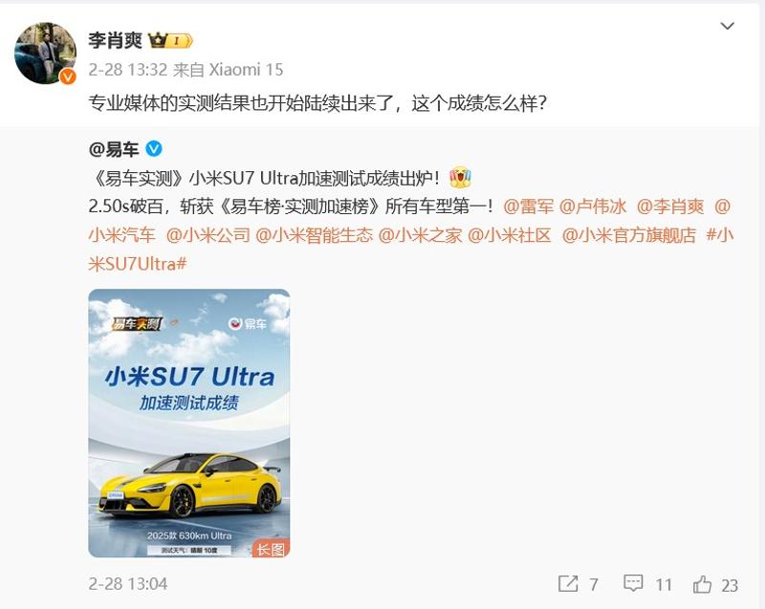765x609 pixels.
Task: Like the post with thumbs-up icon
Action: point(702,583)
